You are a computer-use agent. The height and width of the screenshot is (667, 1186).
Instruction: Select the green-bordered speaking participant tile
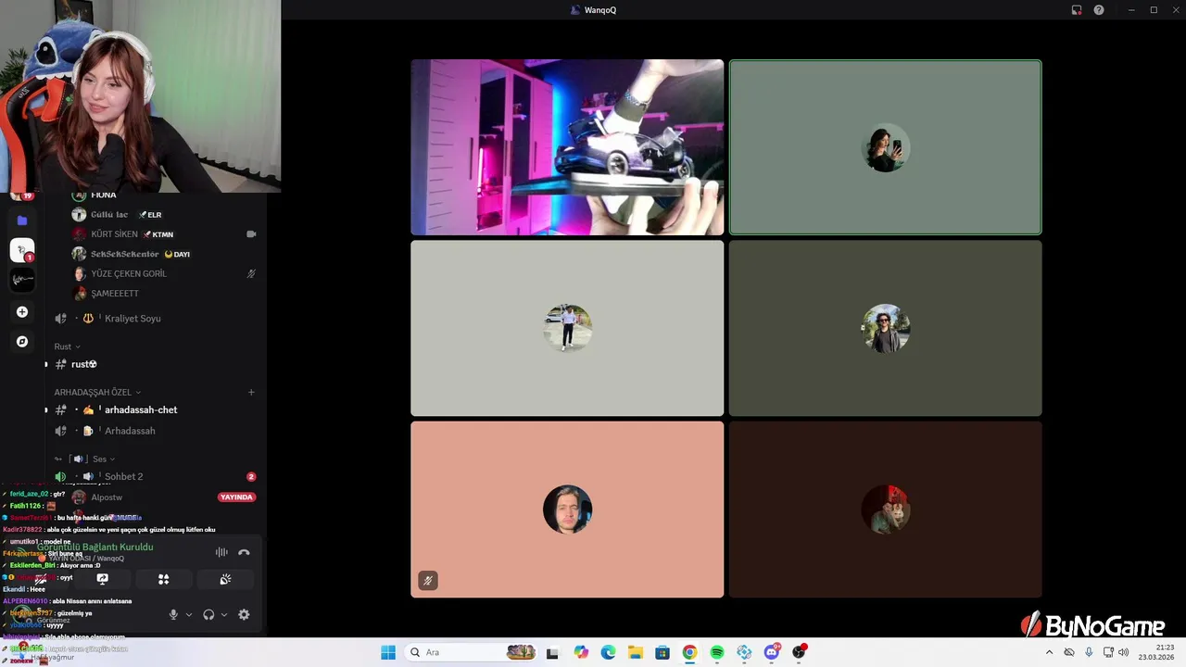885,147
